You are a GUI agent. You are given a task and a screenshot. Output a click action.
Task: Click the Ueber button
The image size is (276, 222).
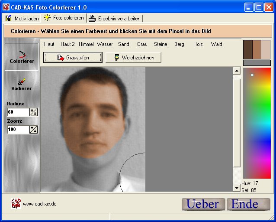click(x=203, y=204)
